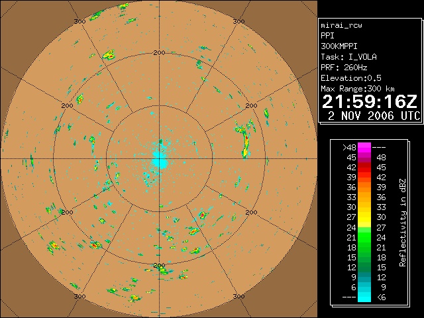This screenshot has width=424, height=318.
Task: Pick the bright green band of the dBZ scale
Action: tap(364, 238)
